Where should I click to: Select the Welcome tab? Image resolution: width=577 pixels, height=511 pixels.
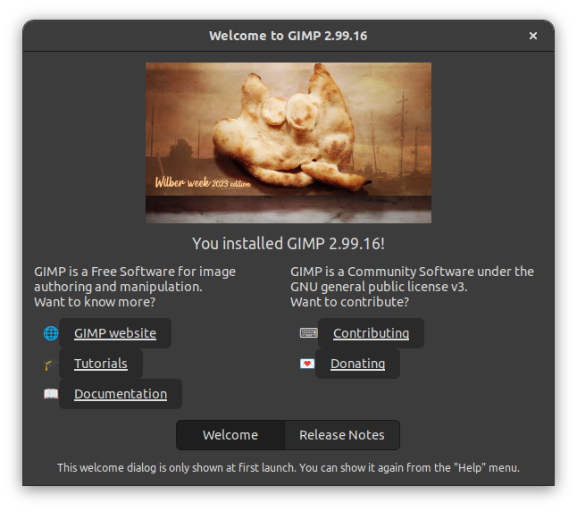click(x=230, y=435)
